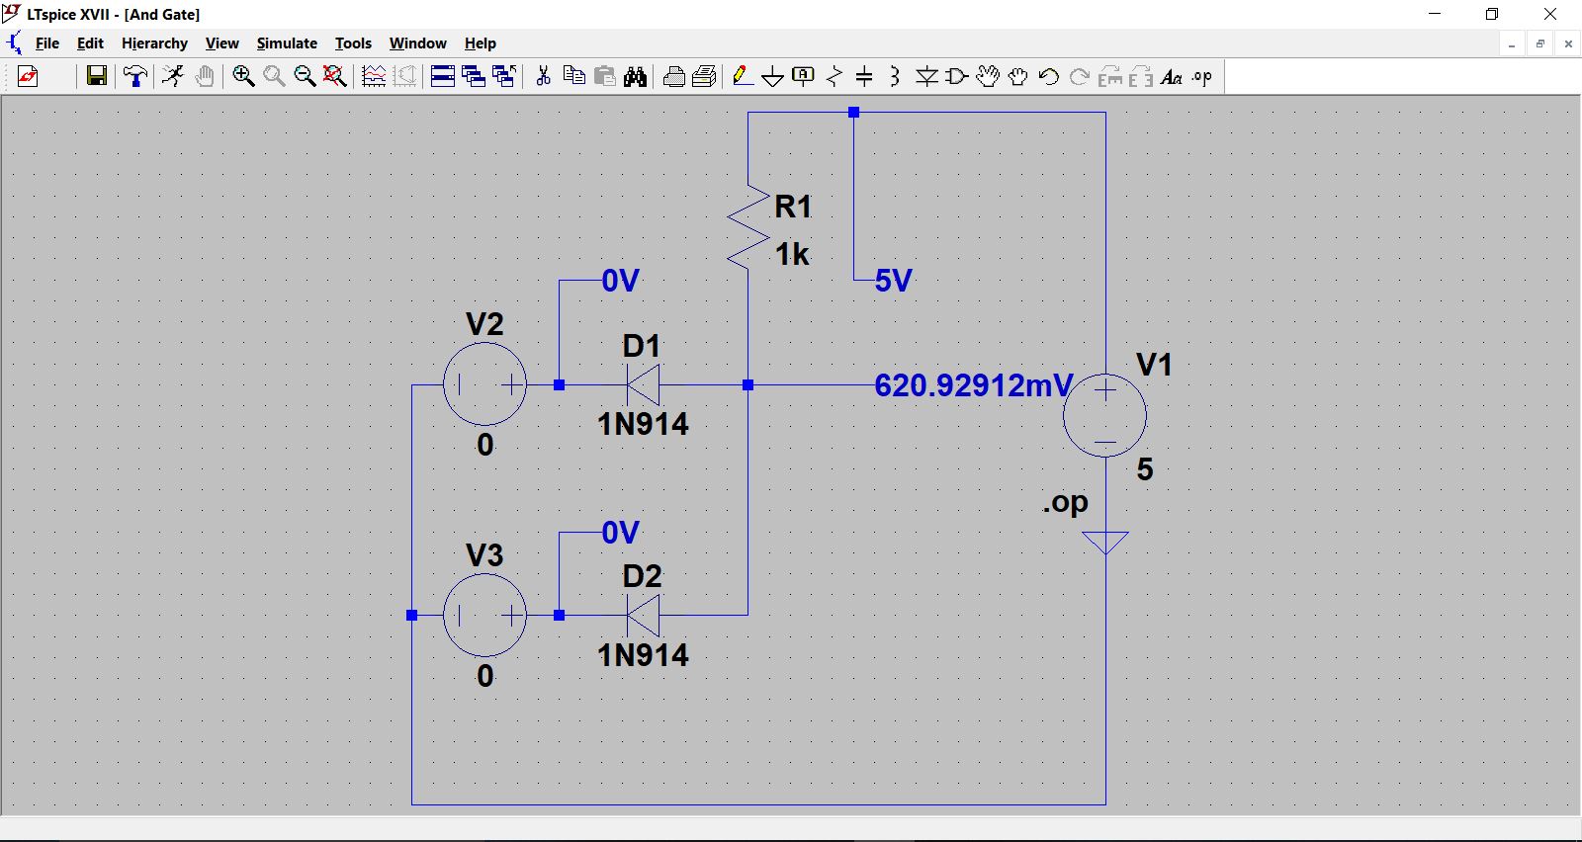Click the Mirror component icon
This screenshot has height=842, width=1582.
(1141, 77)
